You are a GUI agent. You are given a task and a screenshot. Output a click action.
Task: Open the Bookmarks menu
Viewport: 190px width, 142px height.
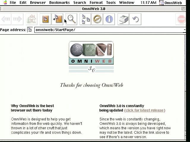(x=59, y=3)
